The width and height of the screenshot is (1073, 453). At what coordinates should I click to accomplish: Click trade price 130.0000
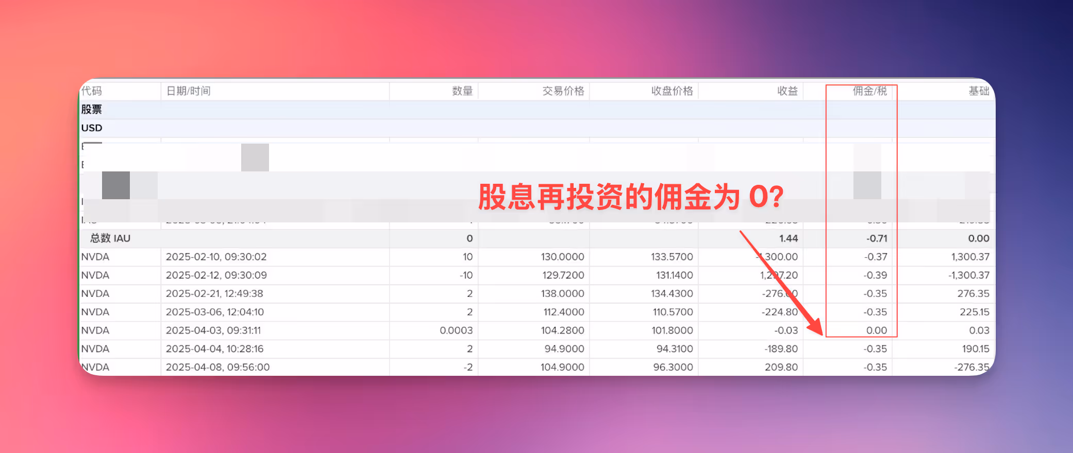click(562, 257)
